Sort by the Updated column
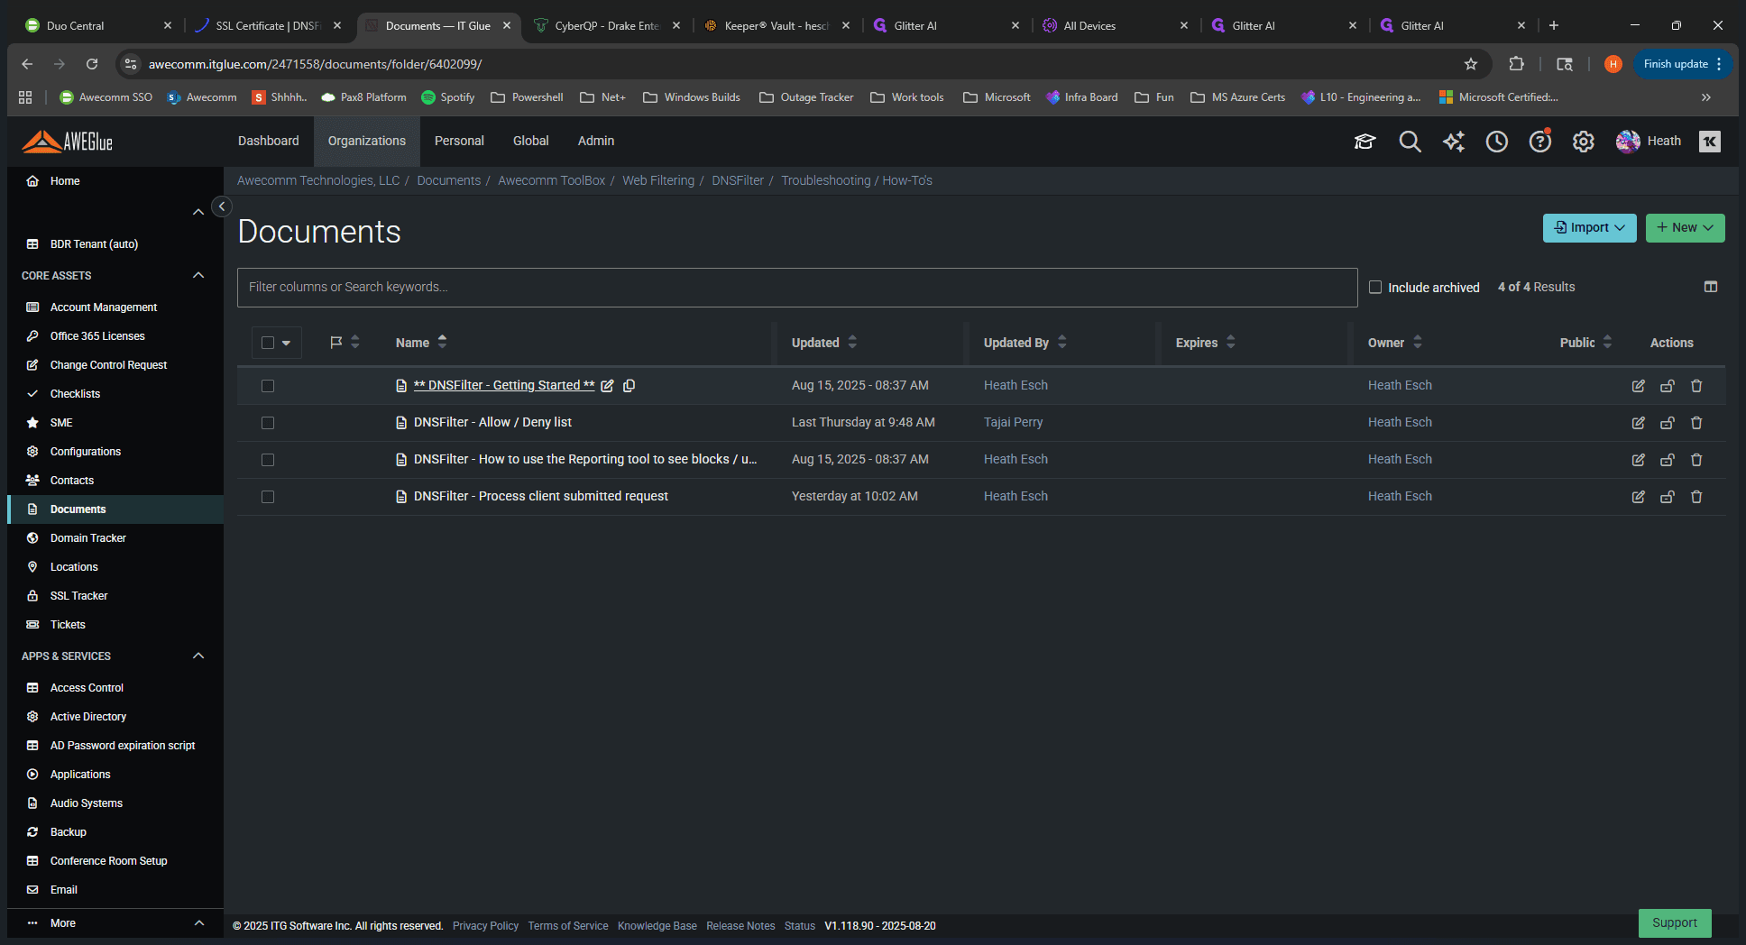This screenshot has height=945, width=1746. coord(824,343)
